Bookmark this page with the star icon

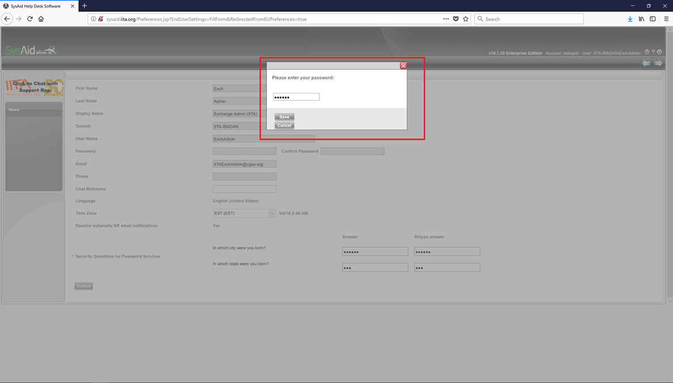click(x=465, y=18)
